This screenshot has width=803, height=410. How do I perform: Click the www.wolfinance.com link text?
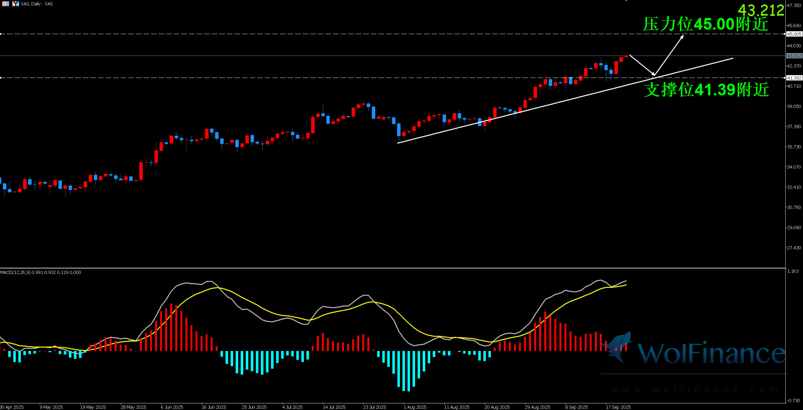695,389
